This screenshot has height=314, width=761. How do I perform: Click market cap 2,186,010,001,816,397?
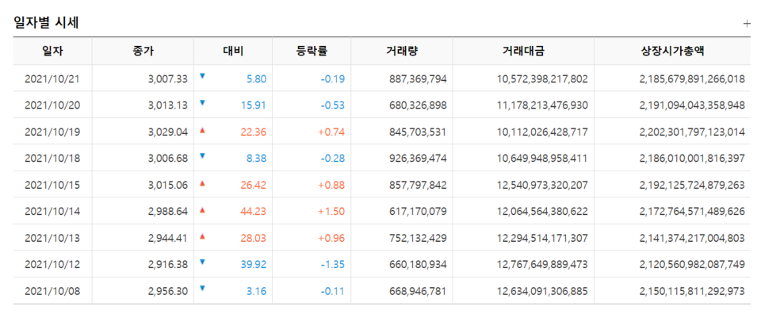tap(692, 159)
